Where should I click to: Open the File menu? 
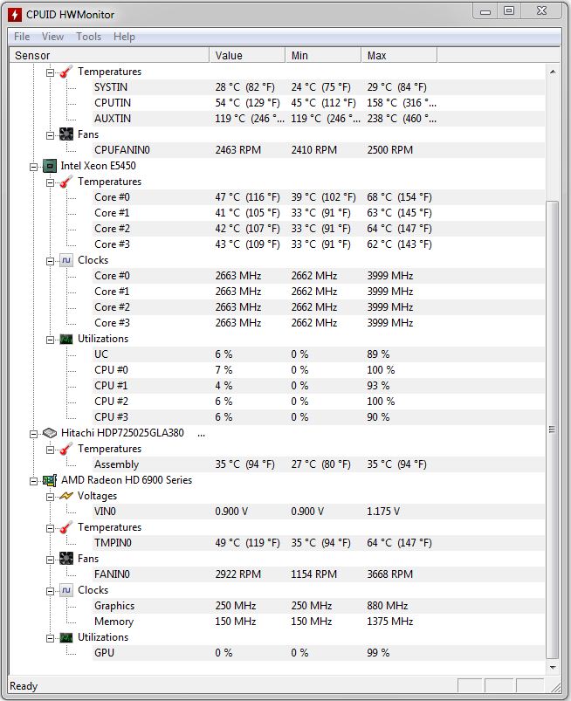coord(22,37)
